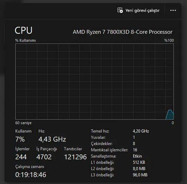Click the '60 saniye' time axis label

pos(23,123)
